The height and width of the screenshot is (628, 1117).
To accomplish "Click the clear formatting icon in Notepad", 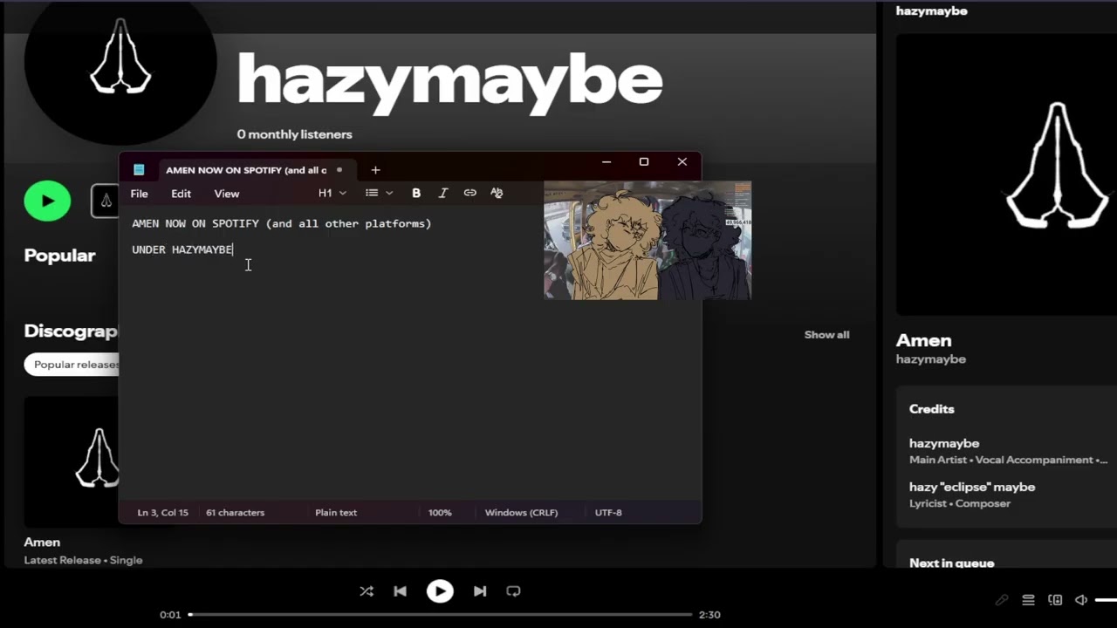I will click(497, 193).
